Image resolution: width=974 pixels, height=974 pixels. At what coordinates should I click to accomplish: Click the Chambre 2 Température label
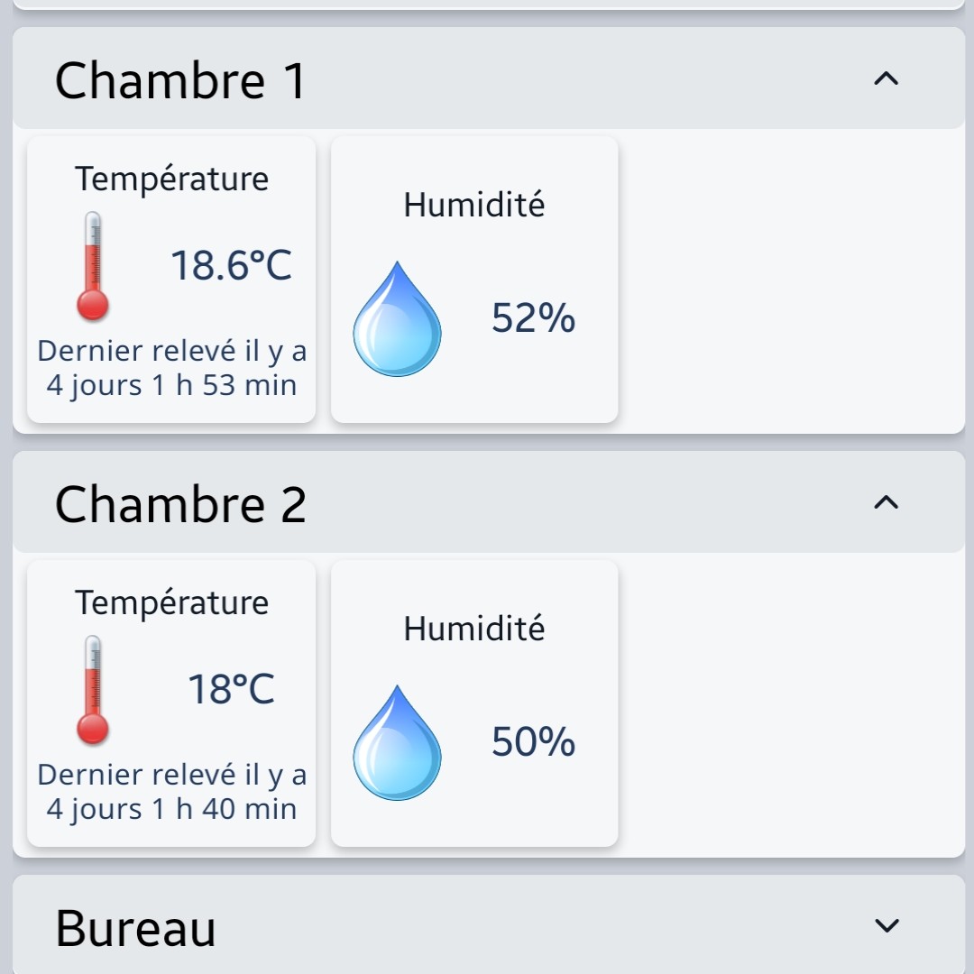click(x=171, y=602)
